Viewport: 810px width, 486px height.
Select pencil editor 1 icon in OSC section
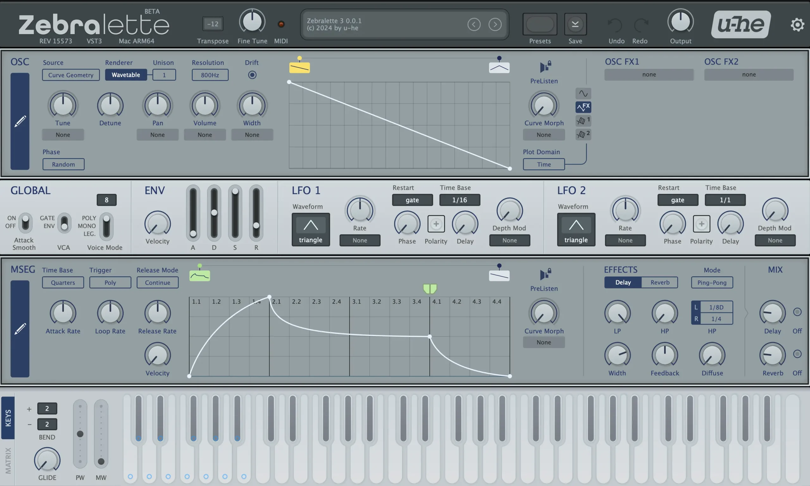[x=583, y=120]
